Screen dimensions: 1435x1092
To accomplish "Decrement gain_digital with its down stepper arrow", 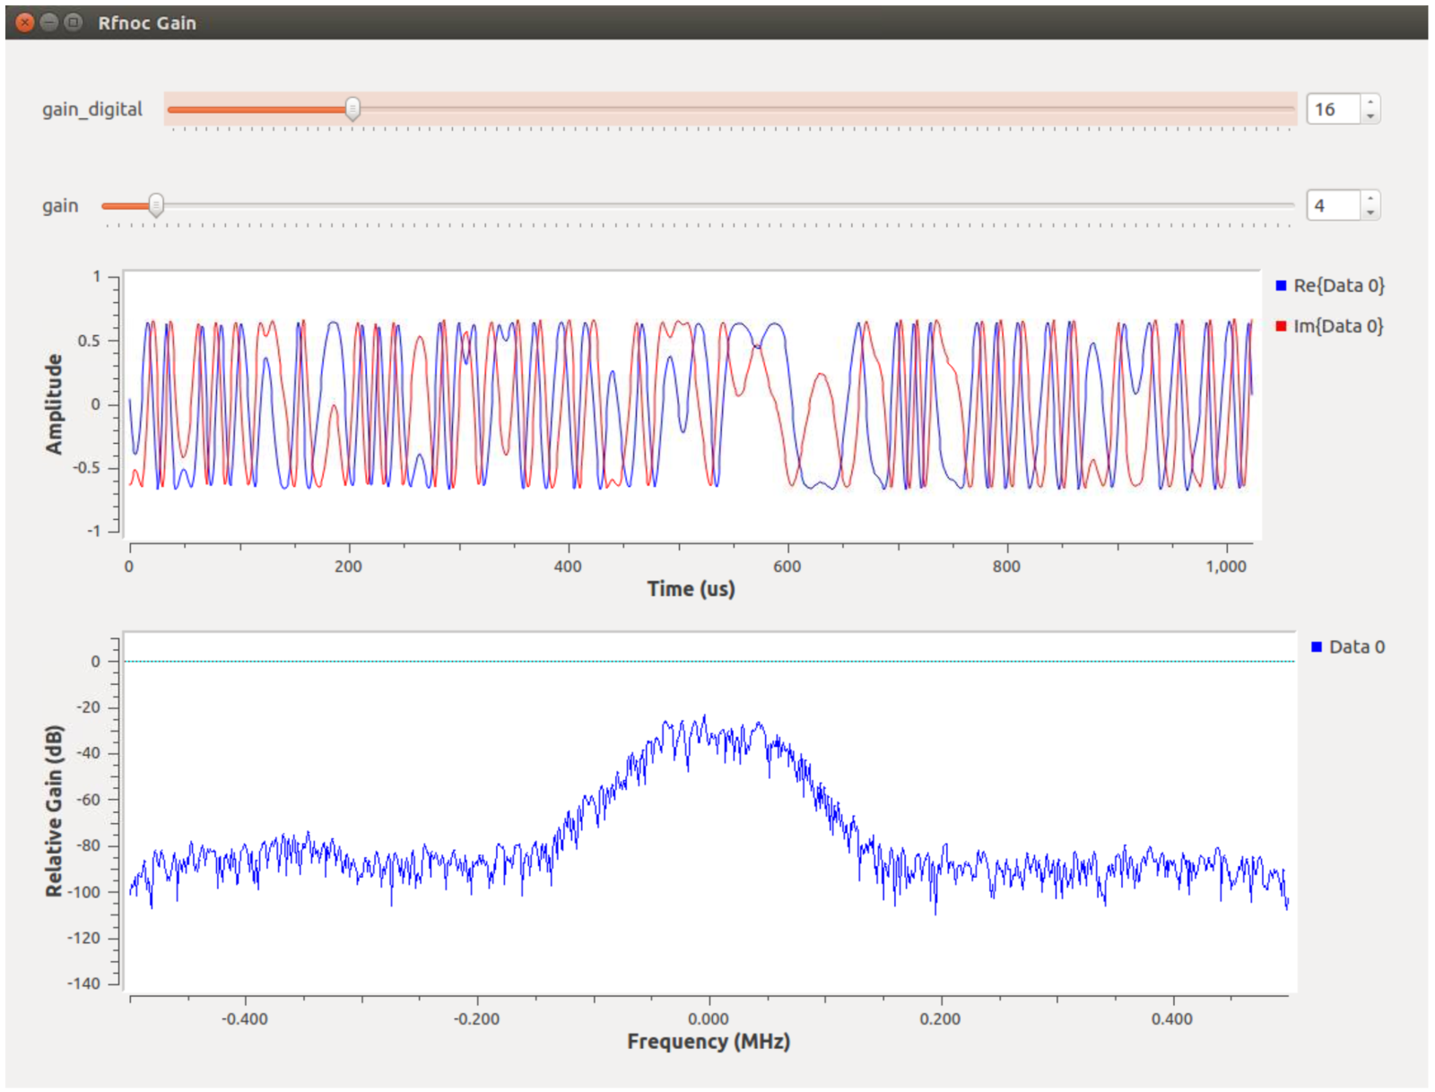I will [1372, 117].
